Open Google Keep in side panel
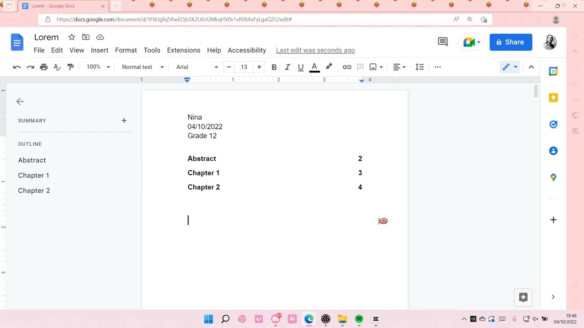 (553, 98)
